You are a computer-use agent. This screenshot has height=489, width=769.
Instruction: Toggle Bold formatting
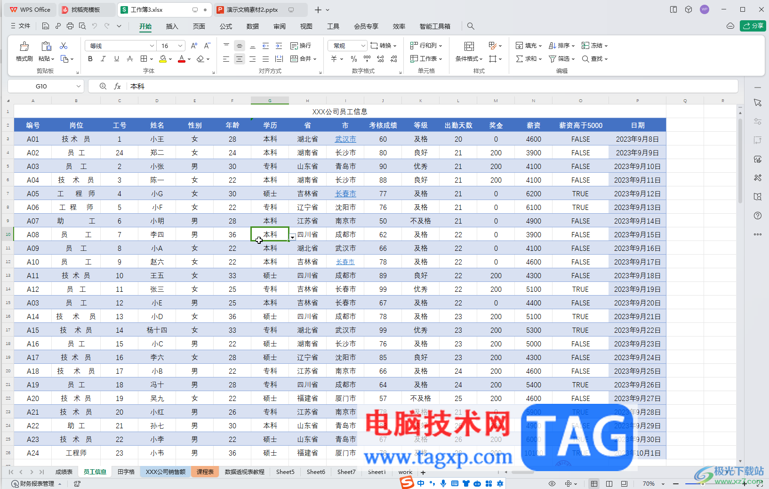pyautogui.click(x=90, y=59)
